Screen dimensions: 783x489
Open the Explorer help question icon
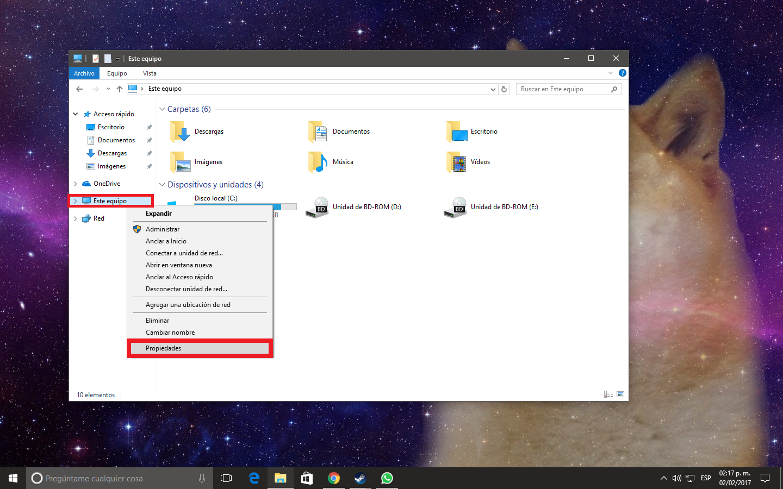(623, 73)
